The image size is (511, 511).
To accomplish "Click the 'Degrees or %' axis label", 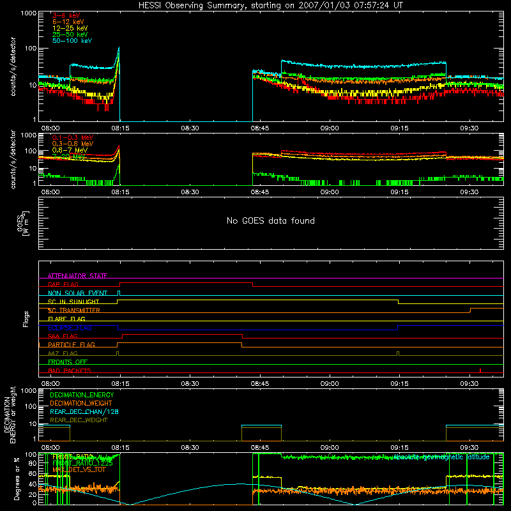I will 17,478.
